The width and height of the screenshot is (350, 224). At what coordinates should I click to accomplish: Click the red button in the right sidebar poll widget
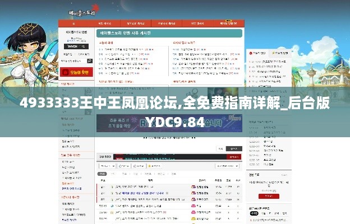tap(269, 196)
